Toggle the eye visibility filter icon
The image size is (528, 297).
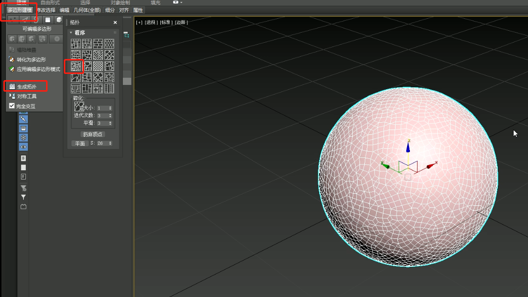23,147
